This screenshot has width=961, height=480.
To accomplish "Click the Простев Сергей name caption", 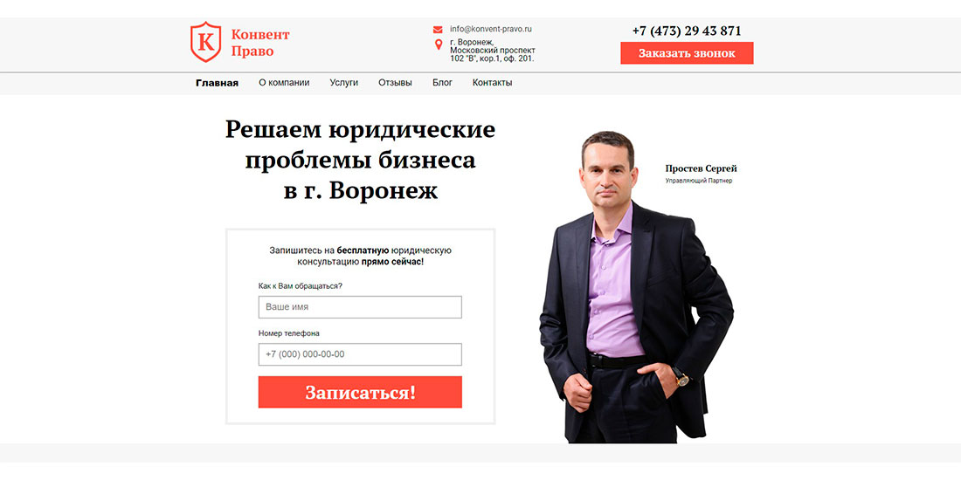I will point(702,168).
